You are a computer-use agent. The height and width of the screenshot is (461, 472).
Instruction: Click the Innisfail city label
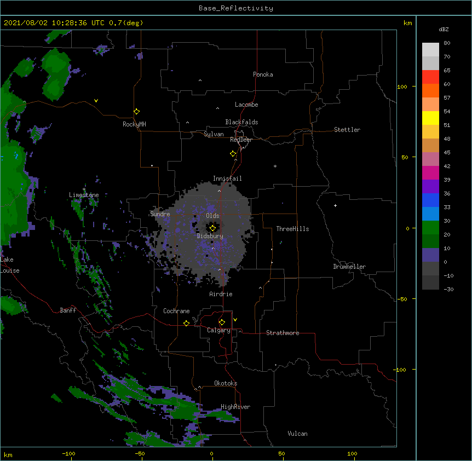(x=227, y=178)
